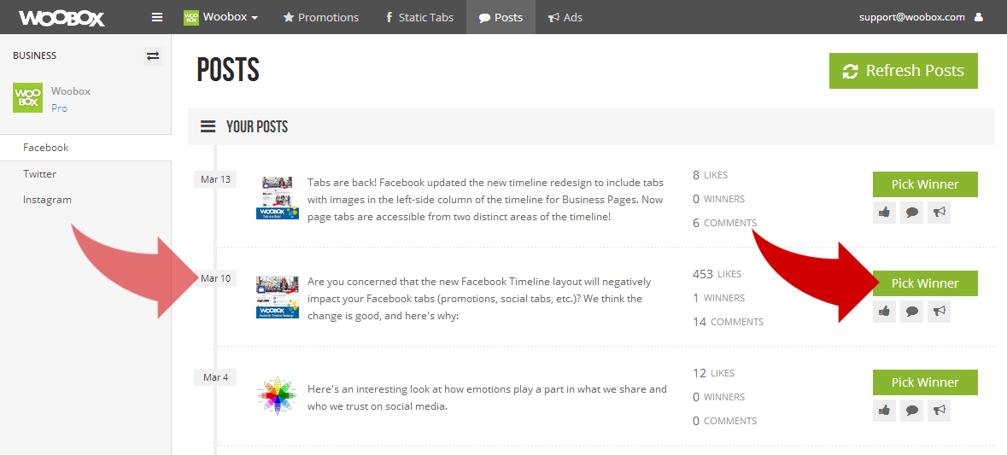Click the Refresh Posts button

pos(903,71)
